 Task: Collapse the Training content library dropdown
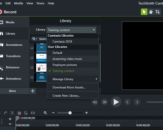(x=71, y=30)
